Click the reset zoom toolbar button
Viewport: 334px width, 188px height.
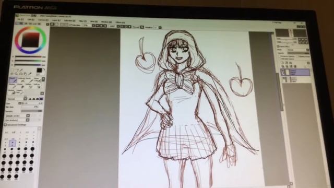coord(105,26)
